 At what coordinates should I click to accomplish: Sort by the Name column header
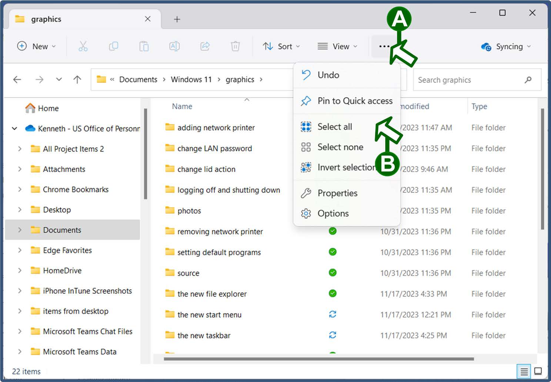182,107
